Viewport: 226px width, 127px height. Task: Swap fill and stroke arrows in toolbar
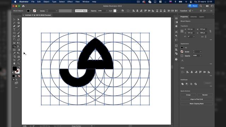[x=19, y=67]
